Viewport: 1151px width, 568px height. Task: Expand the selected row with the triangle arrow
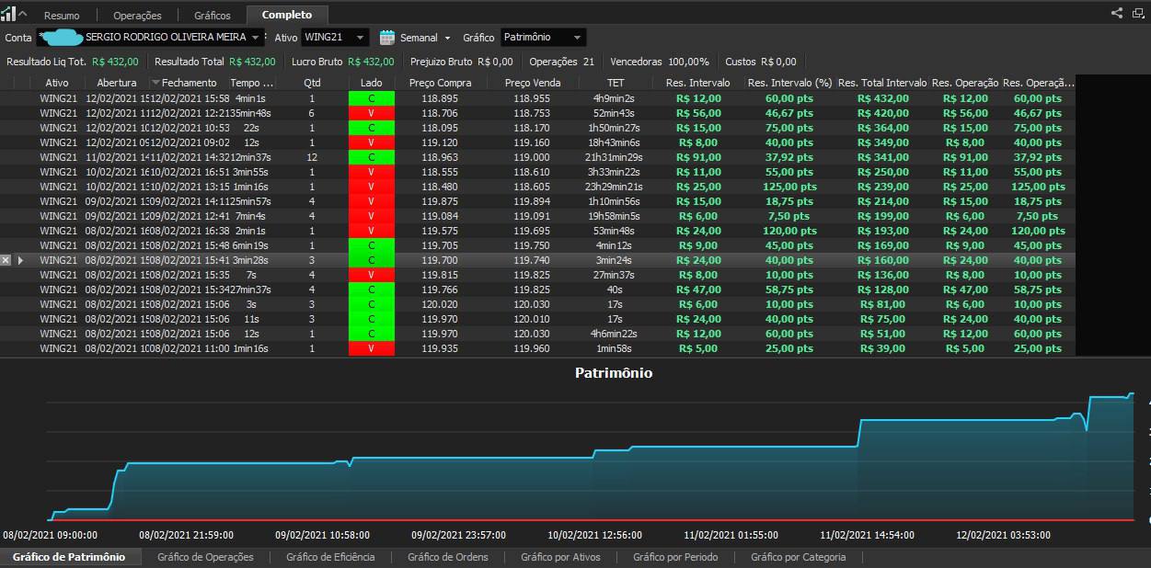click(20, 260)
